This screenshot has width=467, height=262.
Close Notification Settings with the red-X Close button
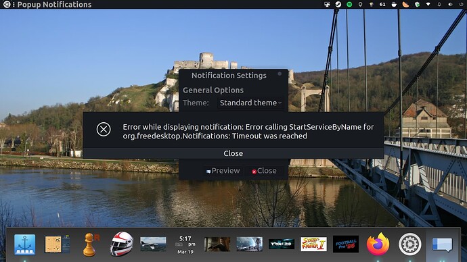pos(264,171)
